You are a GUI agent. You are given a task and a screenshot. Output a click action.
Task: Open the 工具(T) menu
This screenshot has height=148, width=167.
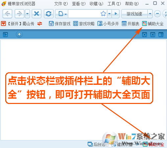pyautogui.click(x=114, y=4)
